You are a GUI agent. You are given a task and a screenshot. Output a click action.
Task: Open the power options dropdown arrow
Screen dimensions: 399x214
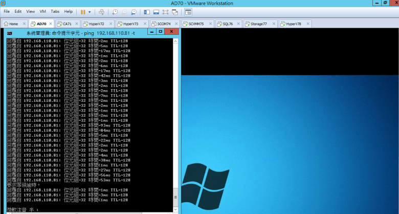[90, 11]
